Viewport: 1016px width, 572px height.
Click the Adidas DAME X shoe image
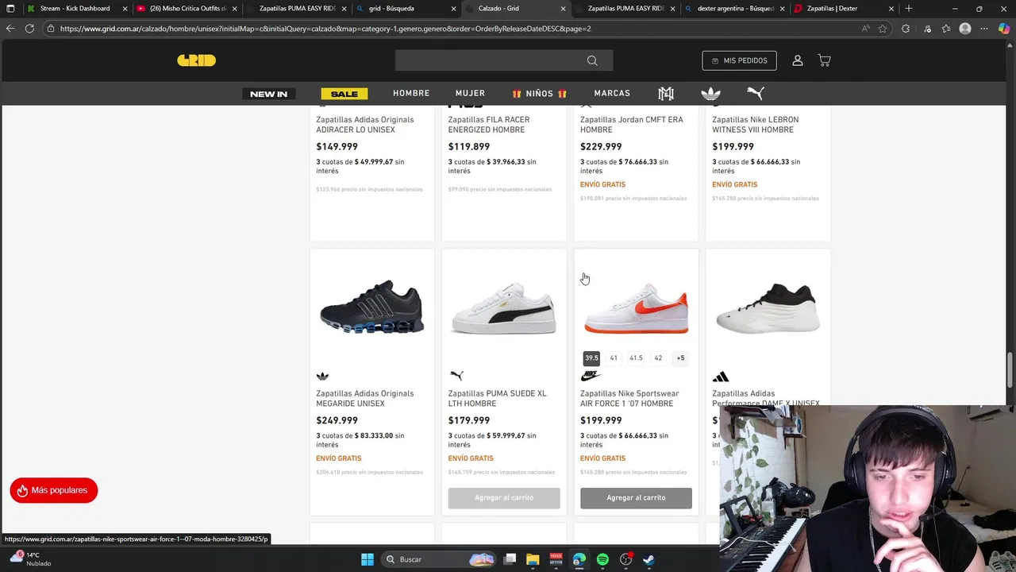click(x=768, y=308)
